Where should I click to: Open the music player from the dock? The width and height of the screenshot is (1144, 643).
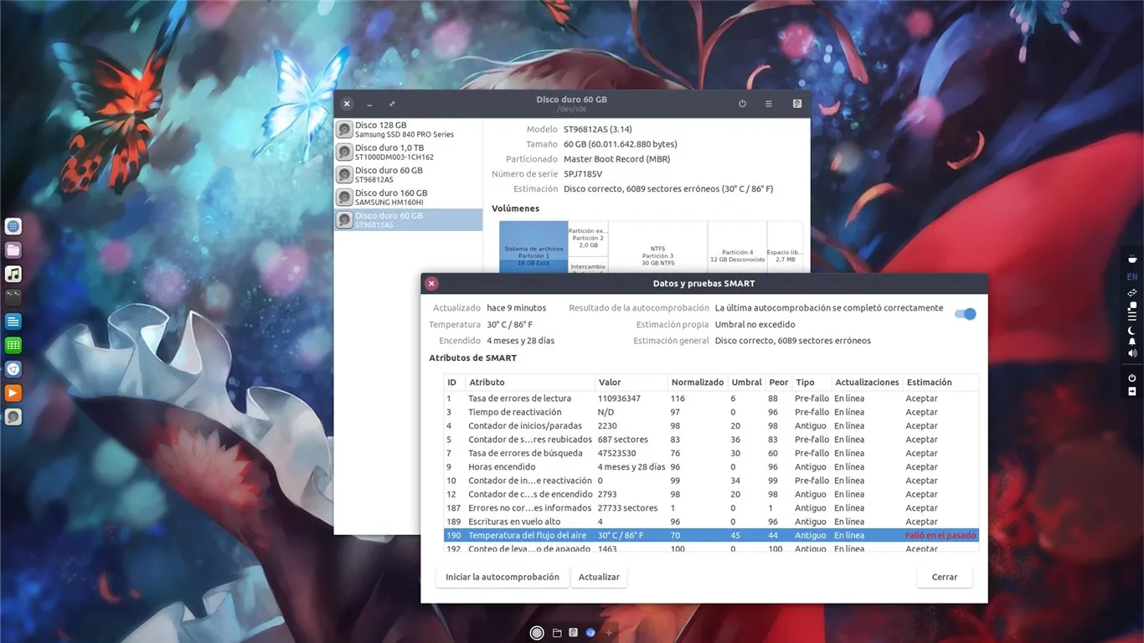coord(13,273)
